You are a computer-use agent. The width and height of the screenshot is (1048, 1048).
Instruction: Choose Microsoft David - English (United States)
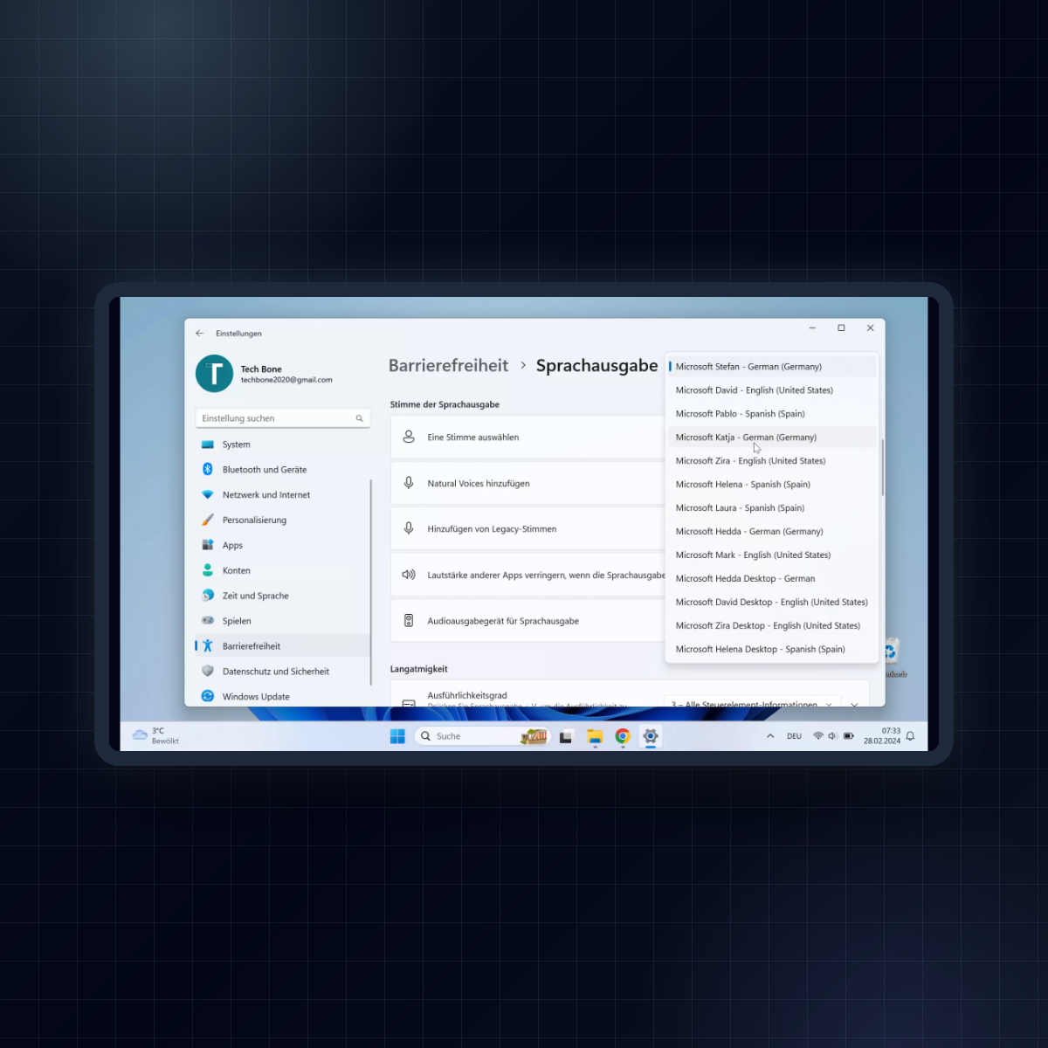tap(772, 390)
